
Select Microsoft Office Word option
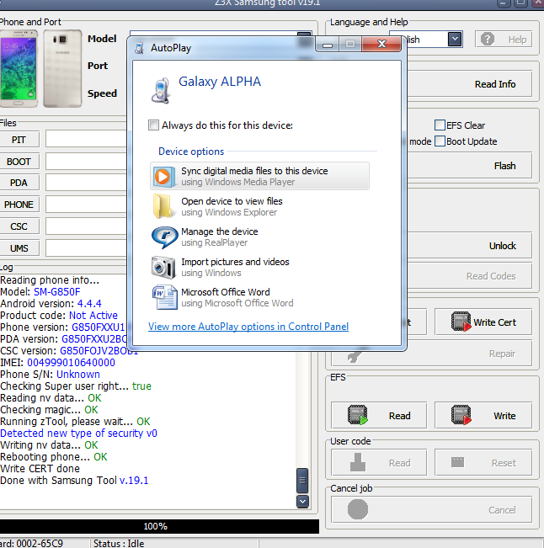[x=259, y=297]
